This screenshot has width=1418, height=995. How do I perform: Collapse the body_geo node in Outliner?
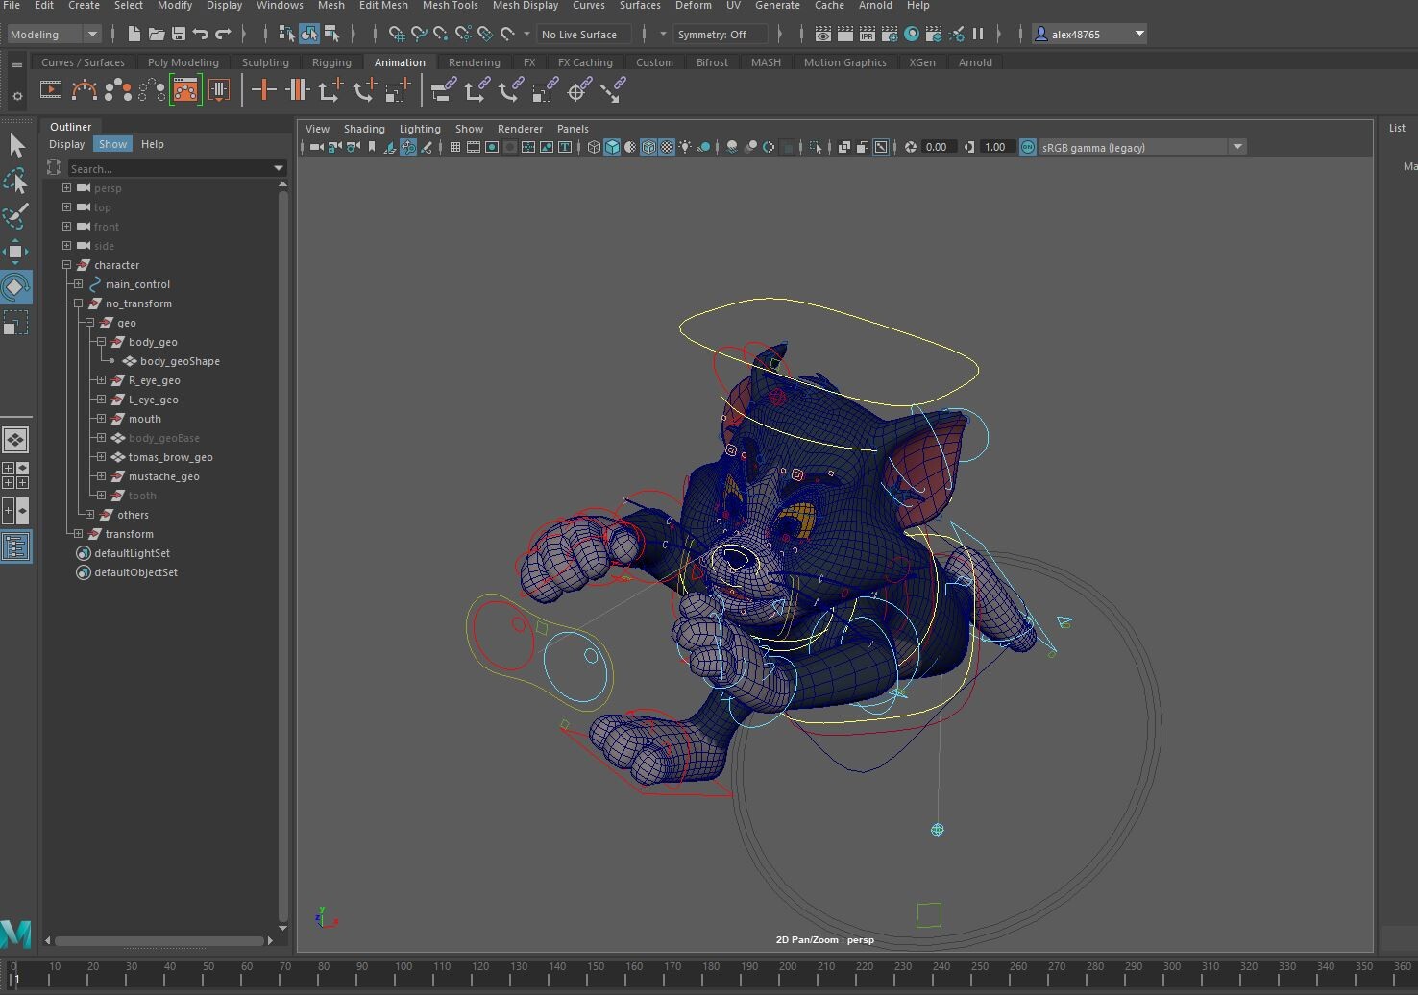pyautogui.click(x=101, y=342)
